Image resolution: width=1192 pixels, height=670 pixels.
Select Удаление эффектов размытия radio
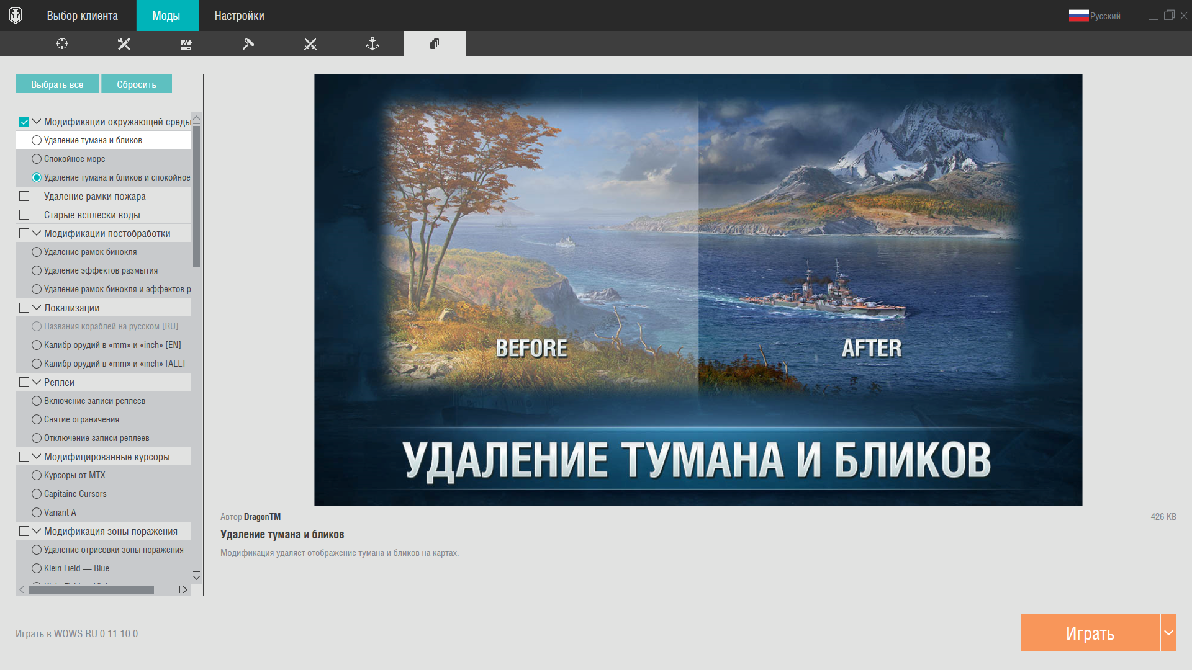coord(37,270)
